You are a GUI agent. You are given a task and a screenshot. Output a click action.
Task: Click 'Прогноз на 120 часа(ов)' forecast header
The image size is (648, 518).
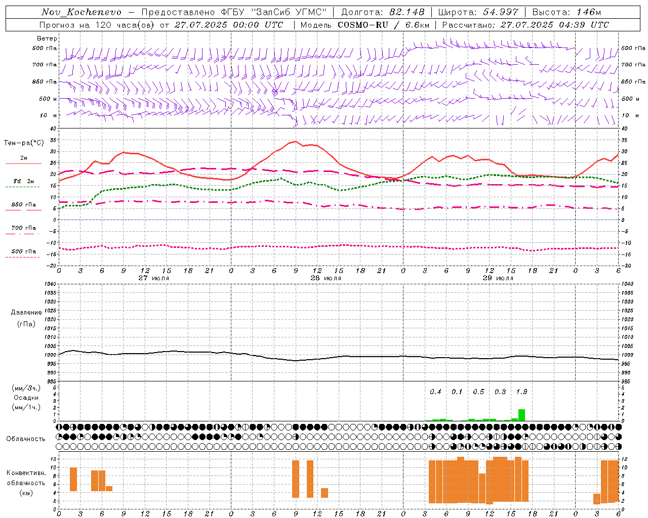97,25
